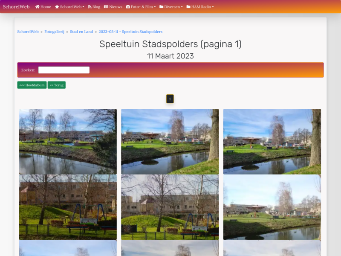341x256 pixels.
Task: Expand the HAM Radio dropdown caret
Action: tap(213, 7)
